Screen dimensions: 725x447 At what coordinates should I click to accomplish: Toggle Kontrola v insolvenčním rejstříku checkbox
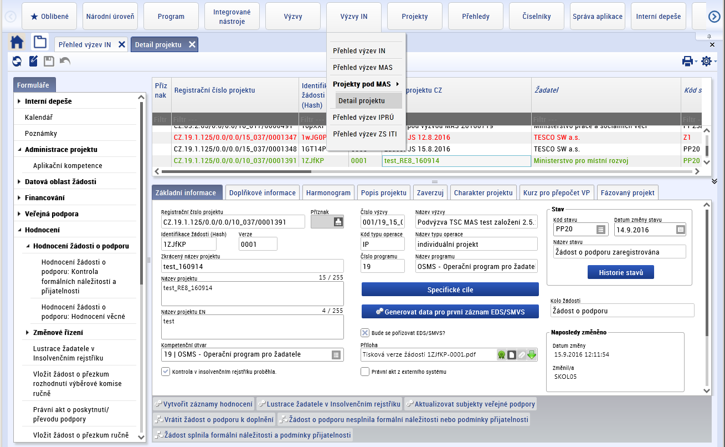click(165, 372)
